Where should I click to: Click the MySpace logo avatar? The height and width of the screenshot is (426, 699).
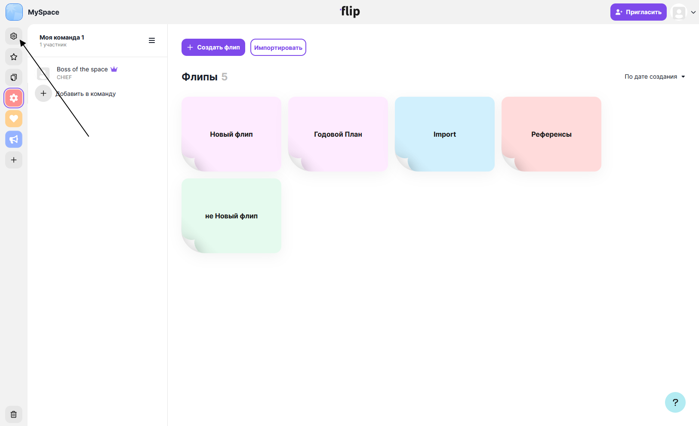[14, 12]
